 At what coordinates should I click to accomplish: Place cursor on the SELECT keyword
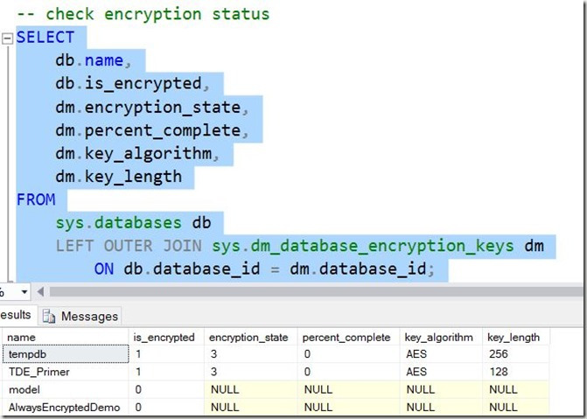(45, 37)
